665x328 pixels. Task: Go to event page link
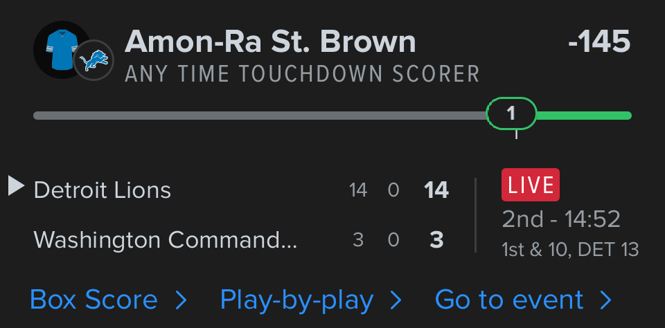[509, 300]
